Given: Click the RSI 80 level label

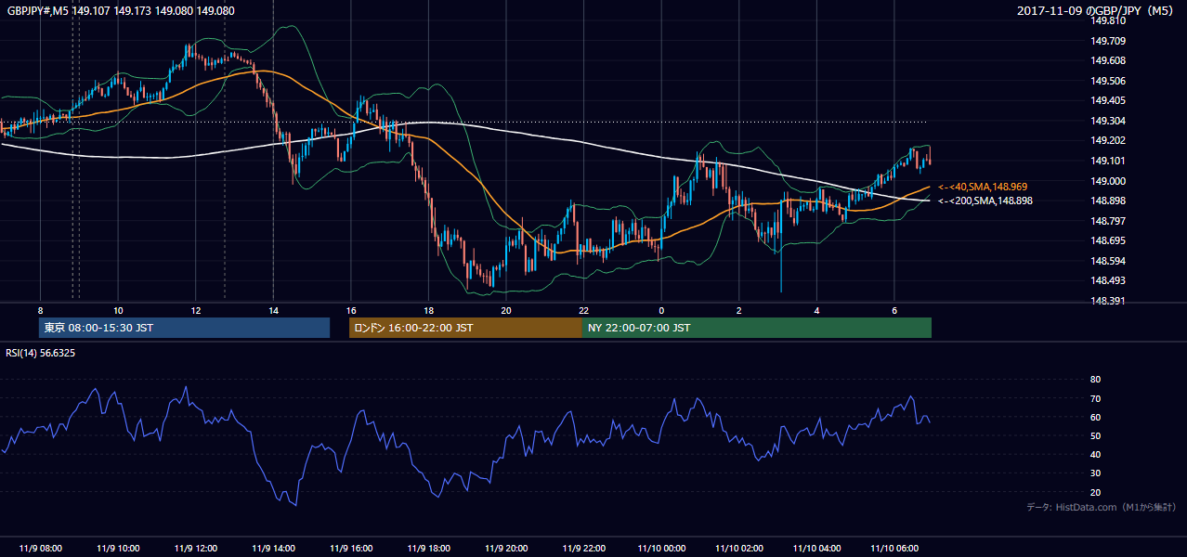Looking at the screenshot, I should 1095,380.
